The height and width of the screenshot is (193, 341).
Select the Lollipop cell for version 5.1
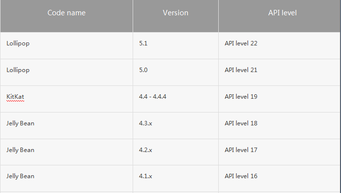pyautogui.click(x=66, y=45)
